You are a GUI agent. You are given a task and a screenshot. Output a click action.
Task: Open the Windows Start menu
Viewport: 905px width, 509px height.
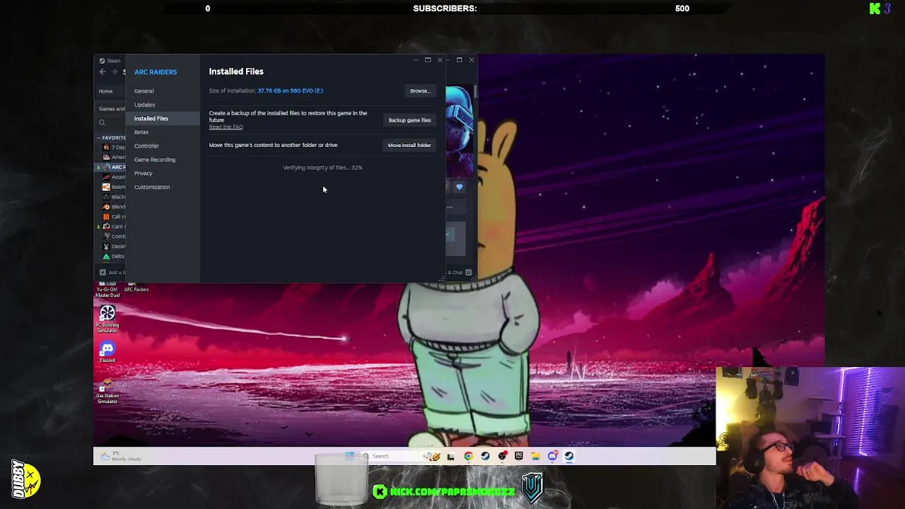349,456
